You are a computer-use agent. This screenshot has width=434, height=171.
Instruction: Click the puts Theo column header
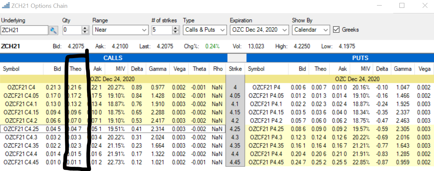pos(321,69)
